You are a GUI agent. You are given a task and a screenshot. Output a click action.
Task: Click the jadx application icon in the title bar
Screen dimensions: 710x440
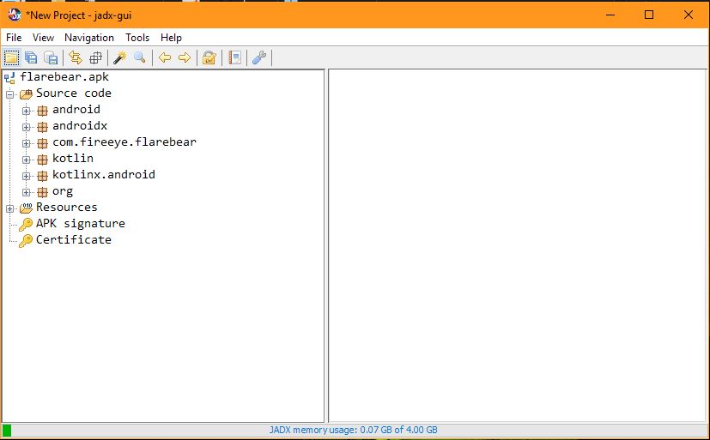click(15, 15)
